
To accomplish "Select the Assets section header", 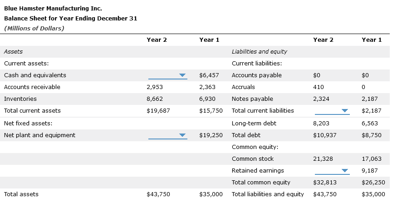I will pos(13,52).
